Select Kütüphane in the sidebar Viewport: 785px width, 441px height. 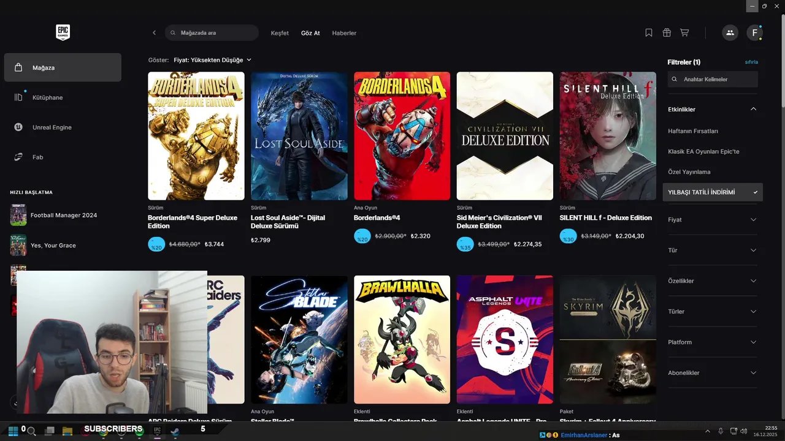(x=63, y=97)
